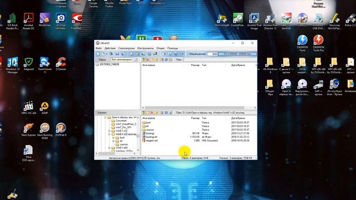Screen dimensions: 356x200
Task: Open the DAEMON Tools Pro desktop shortcut
Action: click(318, 43)
